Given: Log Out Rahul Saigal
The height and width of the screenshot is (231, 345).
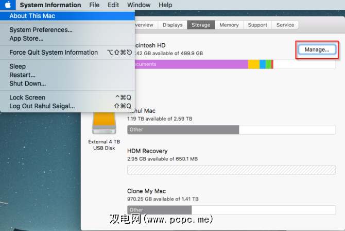Looking at the screenshot, I should tap(42, 106).
